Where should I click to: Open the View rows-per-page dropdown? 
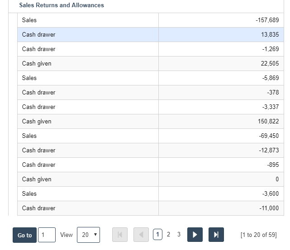click(88, 235)
